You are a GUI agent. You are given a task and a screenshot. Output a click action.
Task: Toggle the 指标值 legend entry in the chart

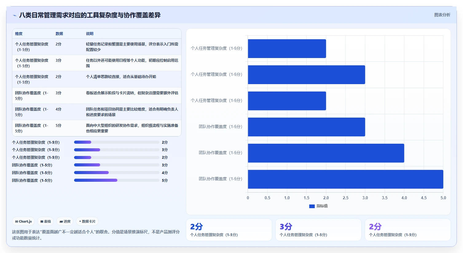(318, 206)
